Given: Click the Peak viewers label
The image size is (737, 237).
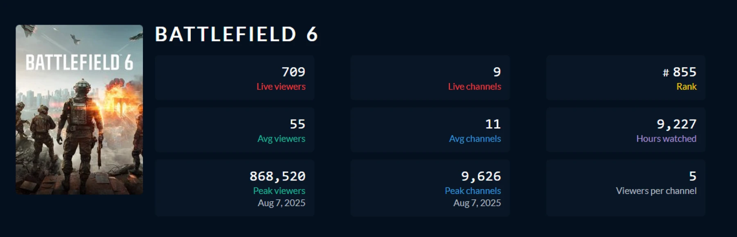Looking at the screenshot, I should tap(279, 191).
